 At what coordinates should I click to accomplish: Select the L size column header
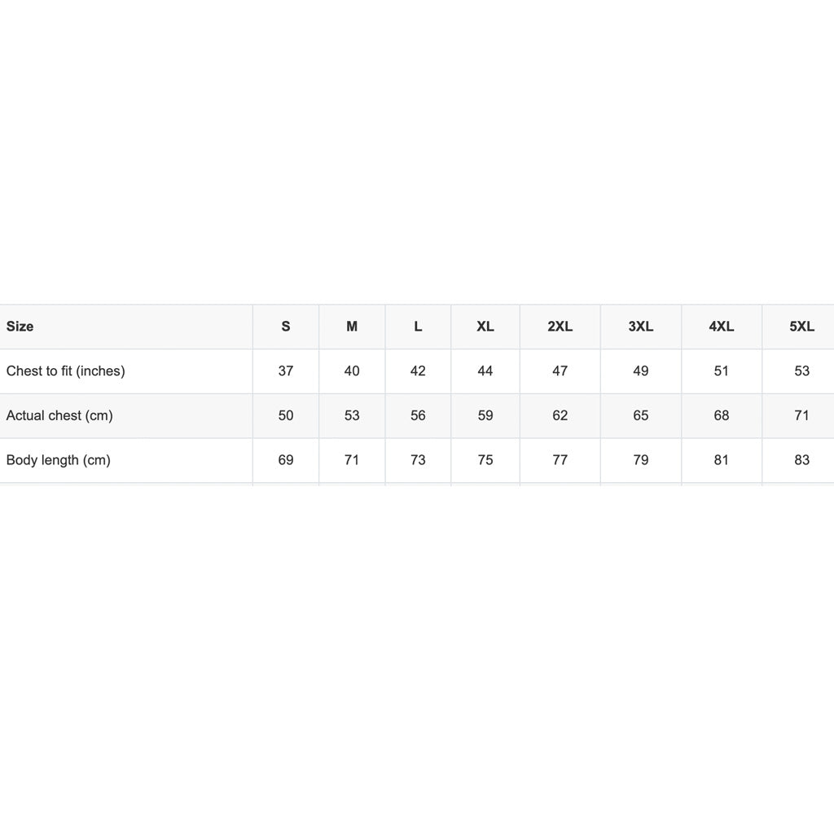pos(418,327)
